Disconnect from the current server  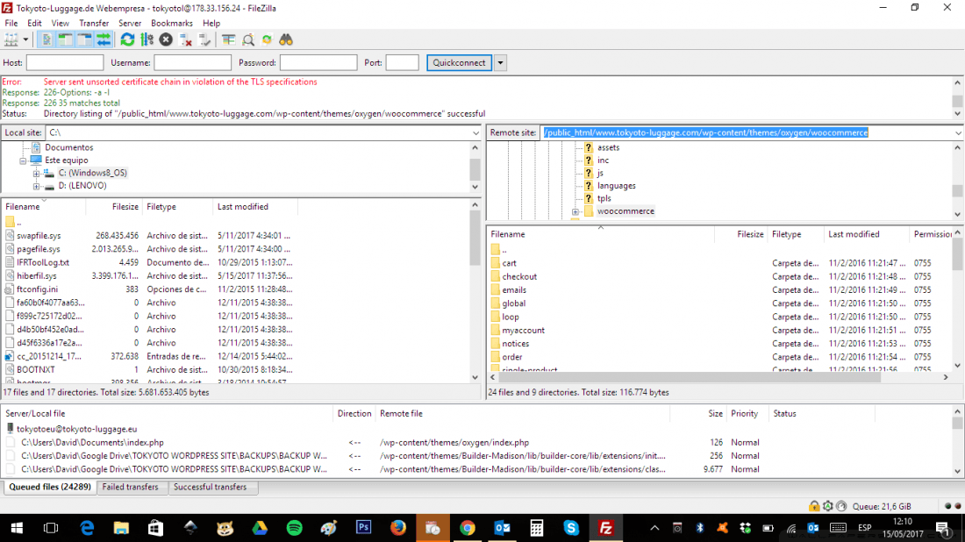tap(185, 40)
